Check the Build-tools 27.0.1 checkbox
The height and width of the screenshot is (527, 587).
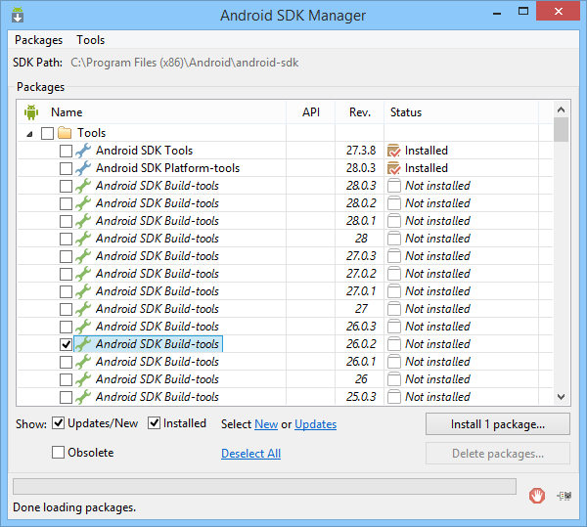click(x=66, y=291)
